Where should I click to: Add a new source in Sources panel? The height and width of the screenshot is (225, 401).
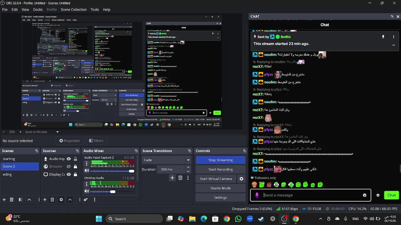(45, 200)
